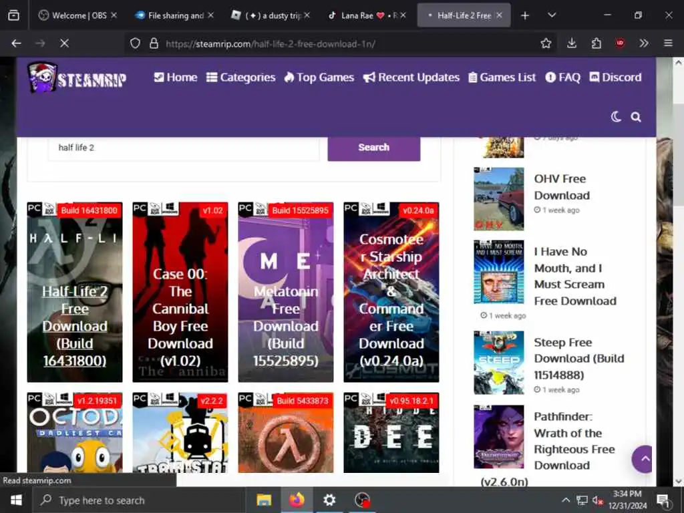684x513 pixels.
Task: Show hidden system tray icons
Action: click(x=565, y=500)
